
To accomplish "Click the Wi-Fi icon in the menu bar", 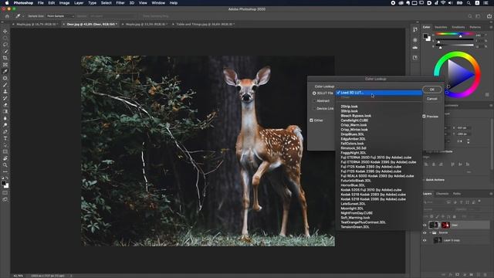I will (443, 3).
